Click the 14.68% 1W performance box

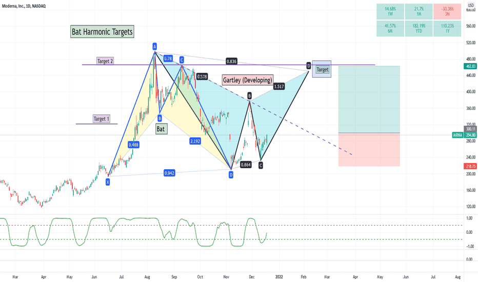pyautogui.click(x=390, y=12)
